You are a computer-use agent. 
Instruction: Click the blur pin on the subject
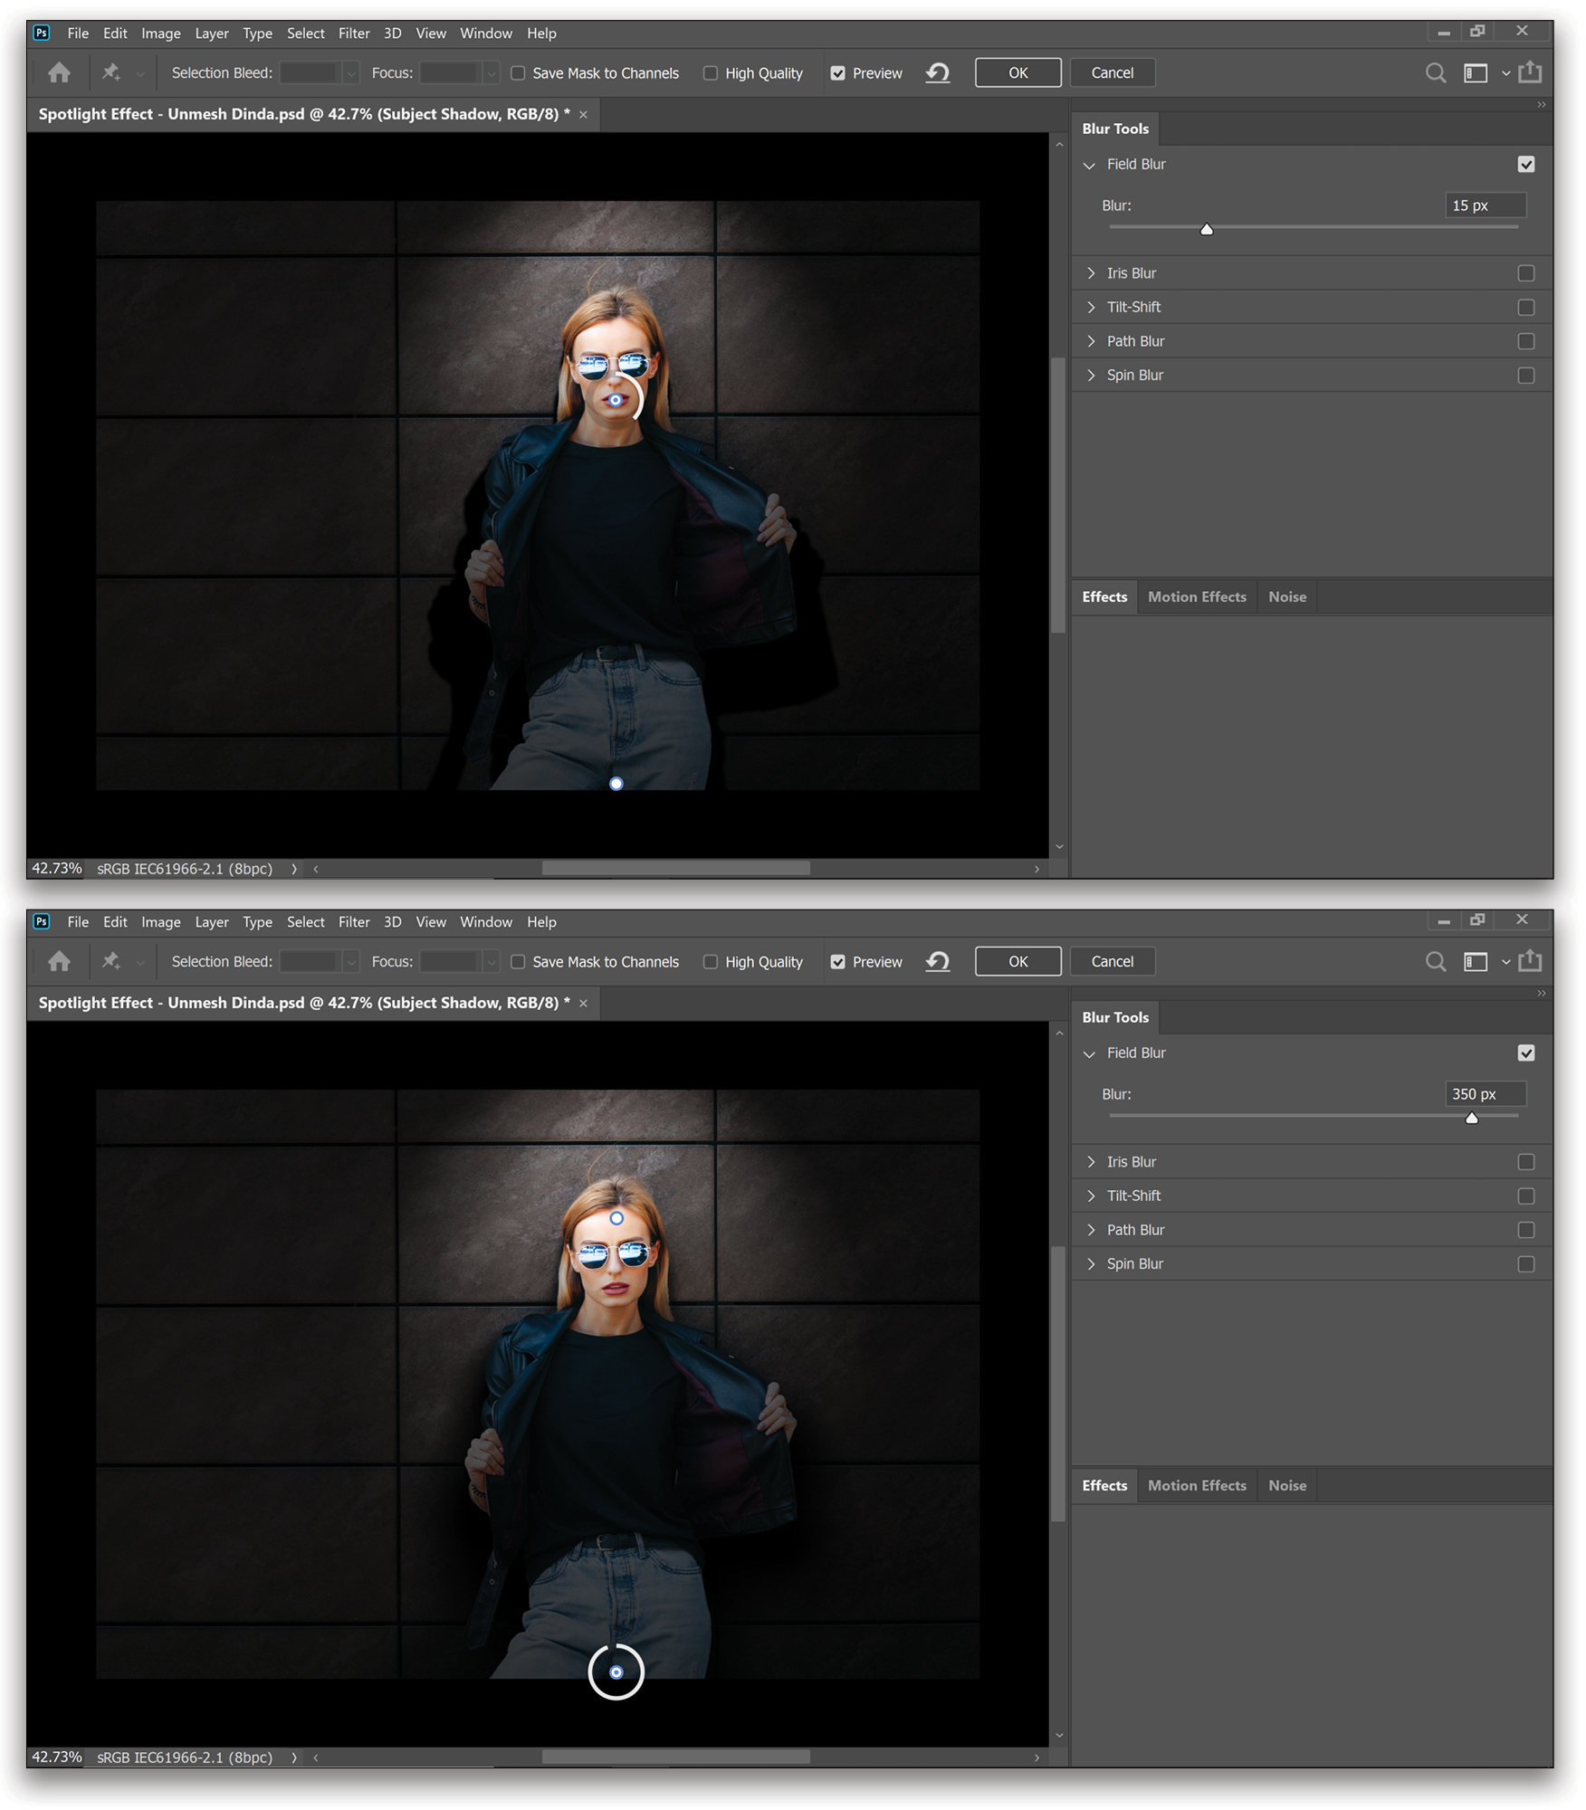616,398
